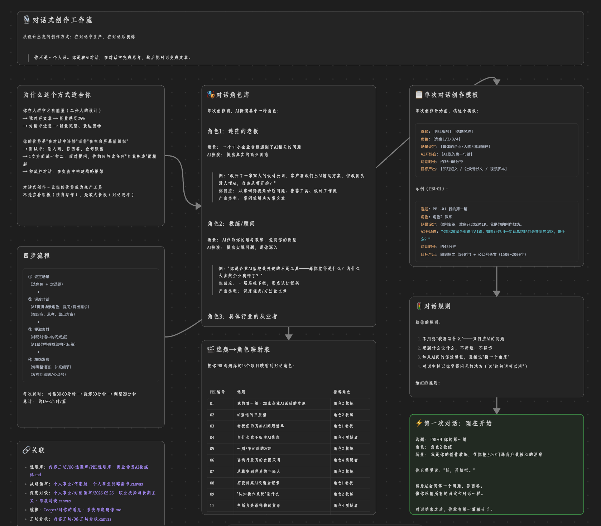
Task: Click the 选题→角色映射表 heading text
Action: pyautogui.click(x=243, y=349)
